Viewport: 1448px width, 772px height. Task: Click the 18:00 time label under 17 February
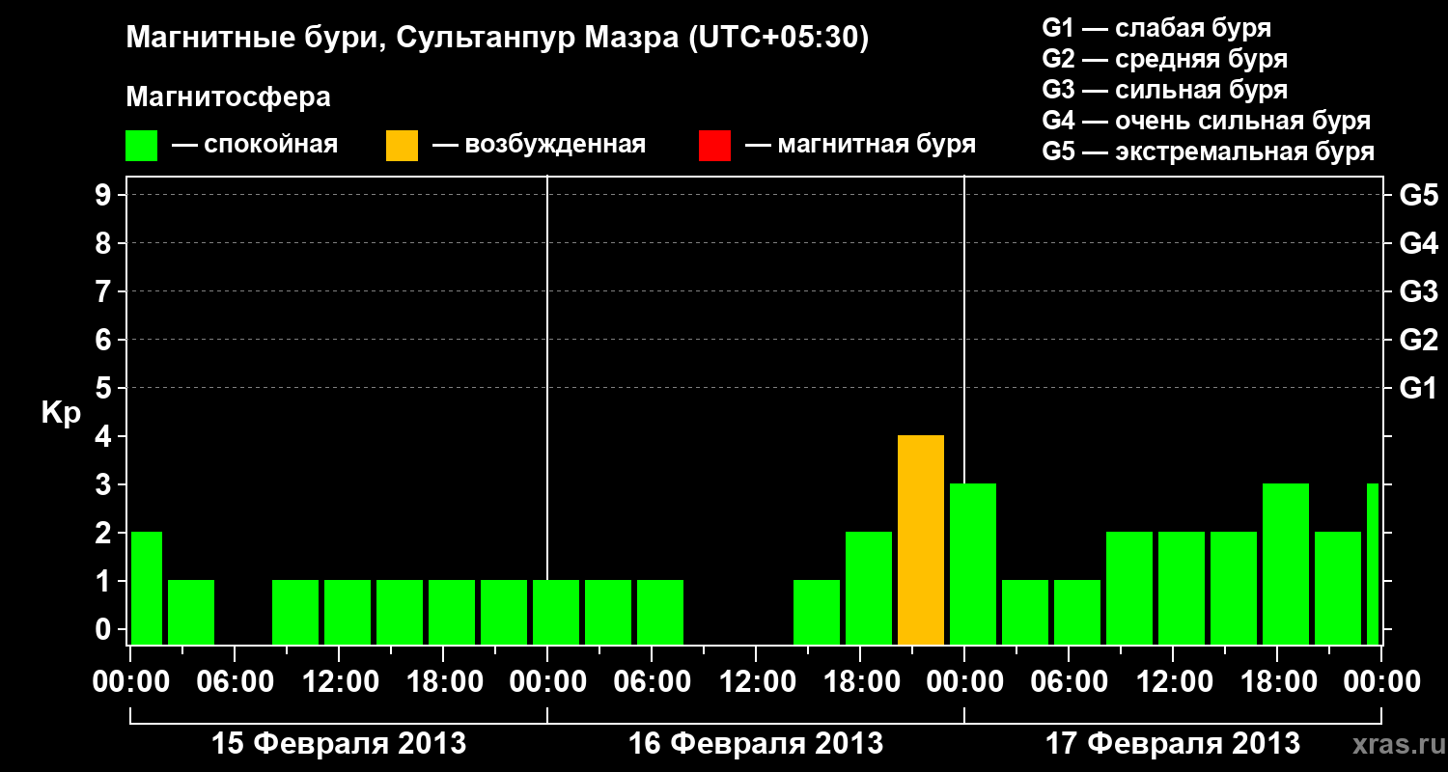click(x=1277, y=681)
